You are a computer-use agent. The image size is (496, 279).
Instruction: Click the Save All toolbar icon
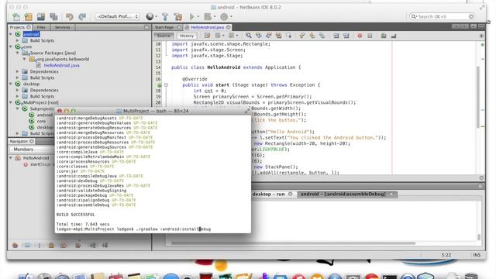tap(53, 16)
